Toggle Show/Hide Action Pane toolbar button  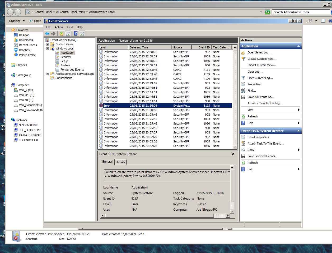[82, 33]
